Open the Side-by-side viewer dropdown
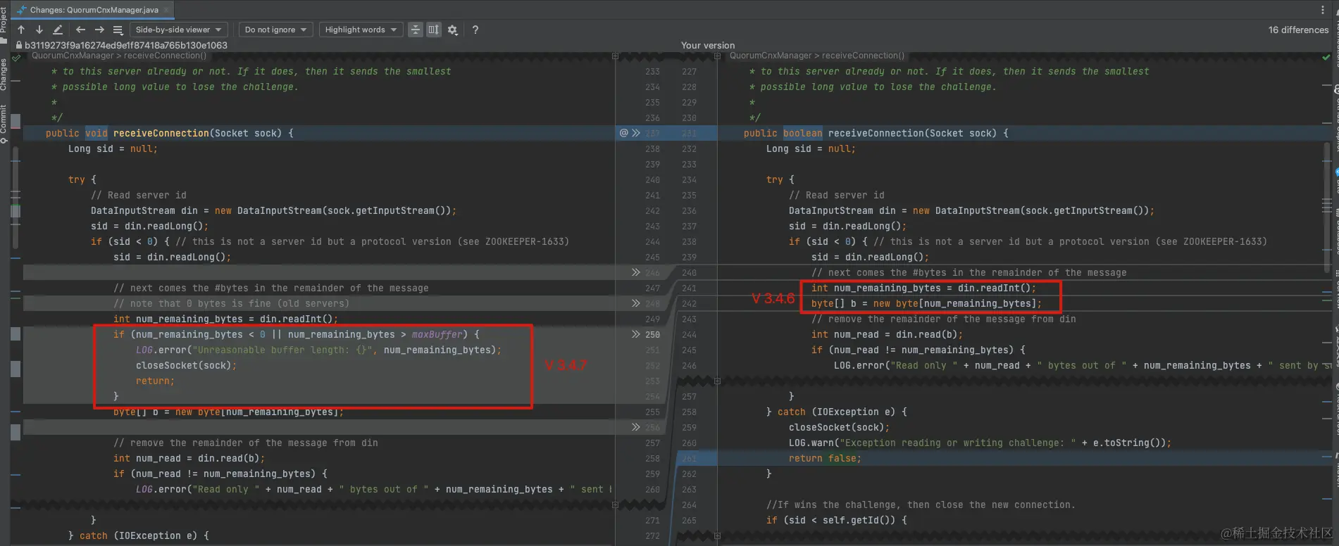The width and height of the screenshot is (1339, 546). tap(179, 30)
